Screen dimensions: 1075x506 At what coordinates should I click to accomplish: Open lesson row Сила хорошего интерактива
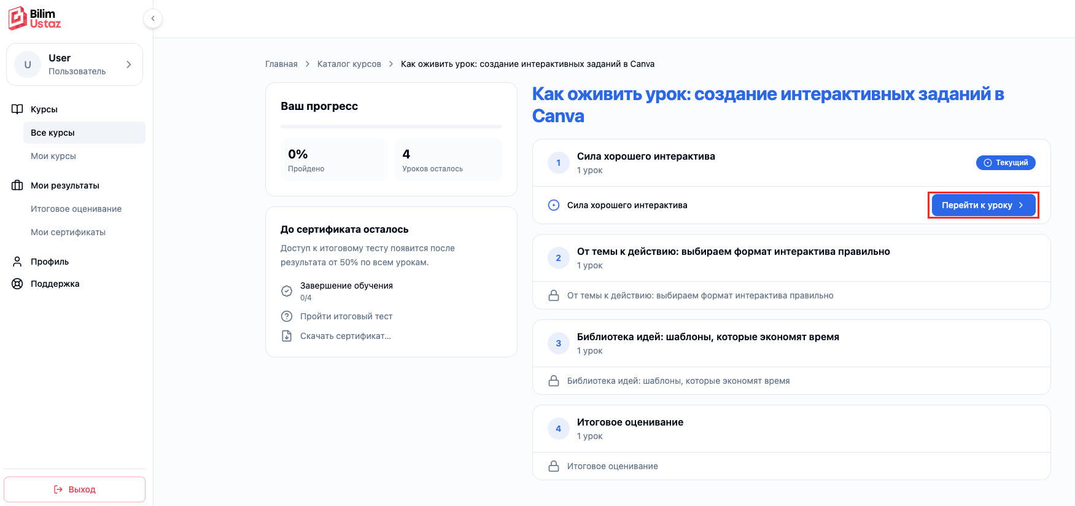tap(791, 205)
